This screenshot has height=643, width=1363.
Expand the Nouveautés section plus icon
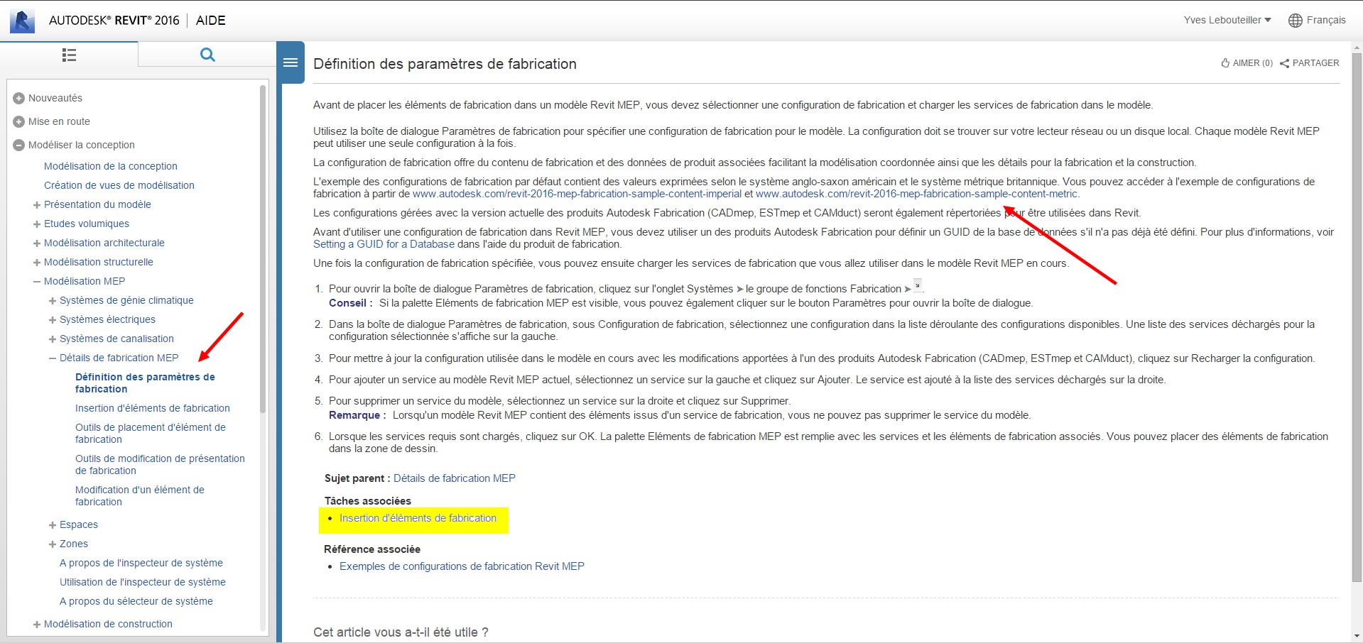pyautogui.click(x=19, y=99)
